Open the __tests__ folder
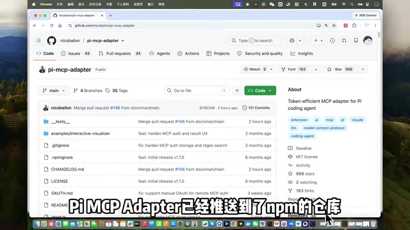This screenshot has width=410, height=230. (60, 121)
